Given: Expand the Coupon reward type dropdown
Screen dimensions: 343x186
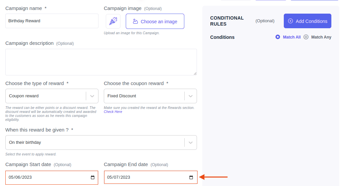Looking at the screenshot, I should 92,96.
